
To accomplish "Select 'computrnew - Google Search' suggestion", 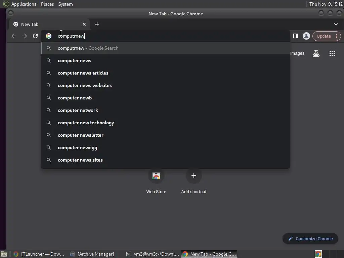I will coord(165,48).
